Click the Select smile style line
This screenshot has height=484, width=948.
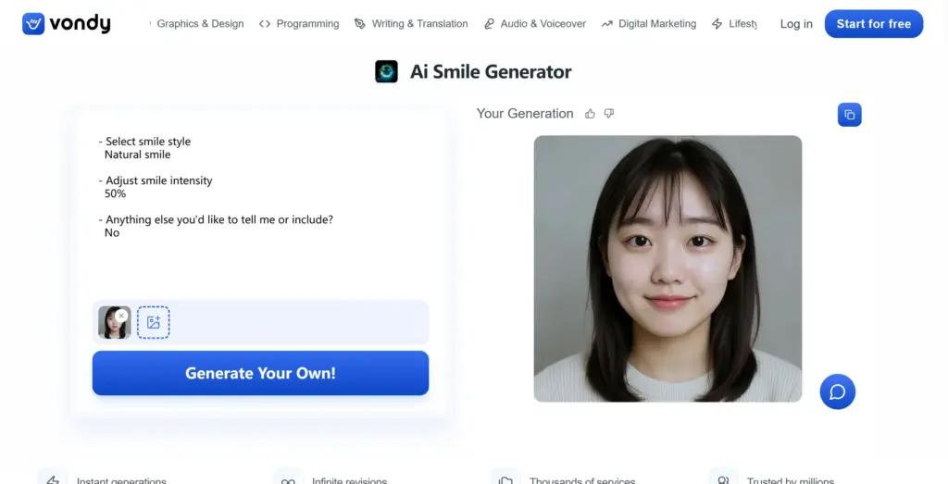point(144,142)
